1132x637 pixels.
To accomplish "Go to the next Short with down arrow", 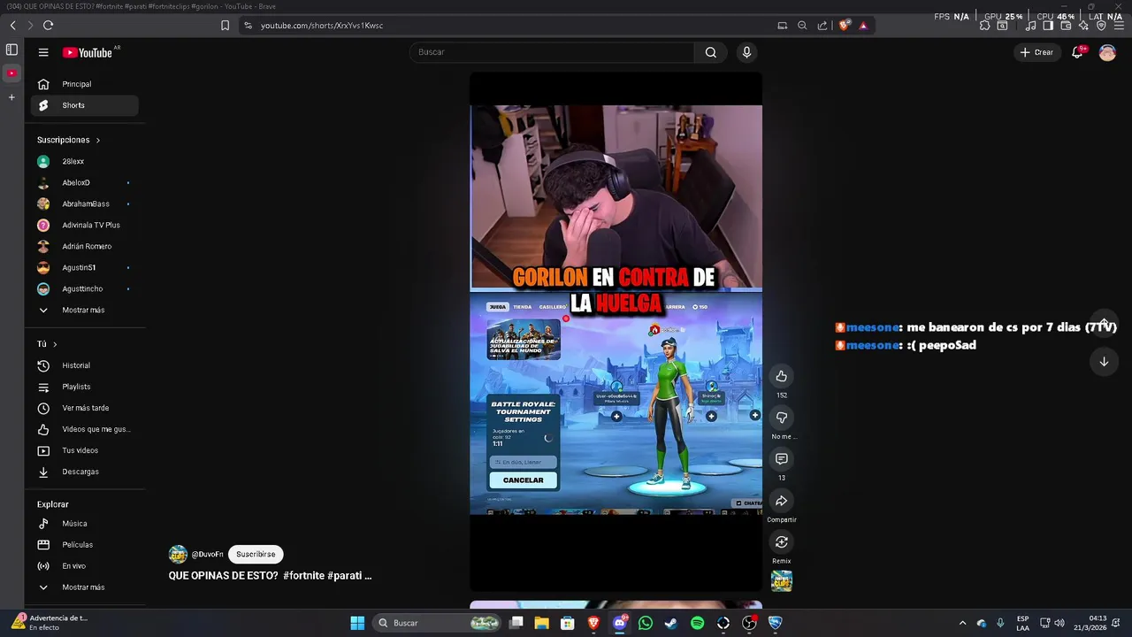I will click(1104, 361).
